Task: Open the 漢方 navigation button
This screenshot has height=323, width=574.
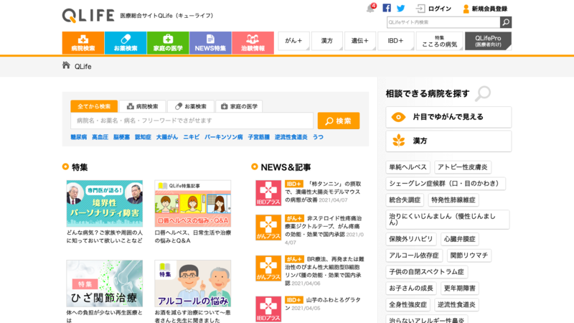Action: [x=327, y=41]
